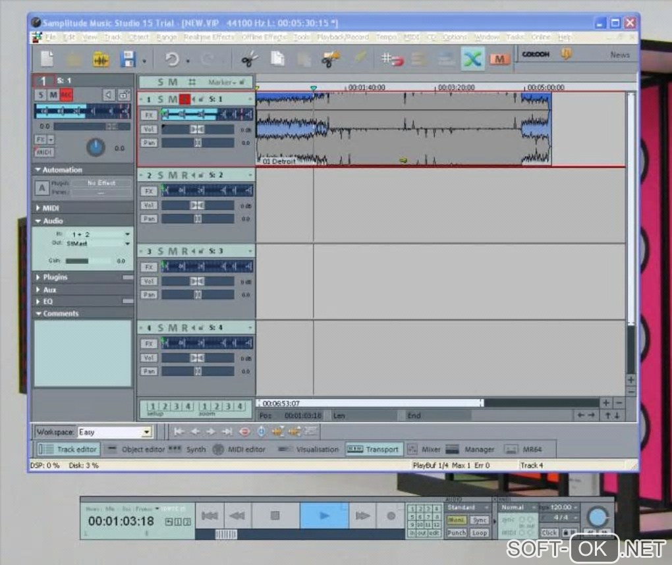Click track 1 volume slider
Image resolution: width=672 pixels, height=565 pixels.
point(198,129)
